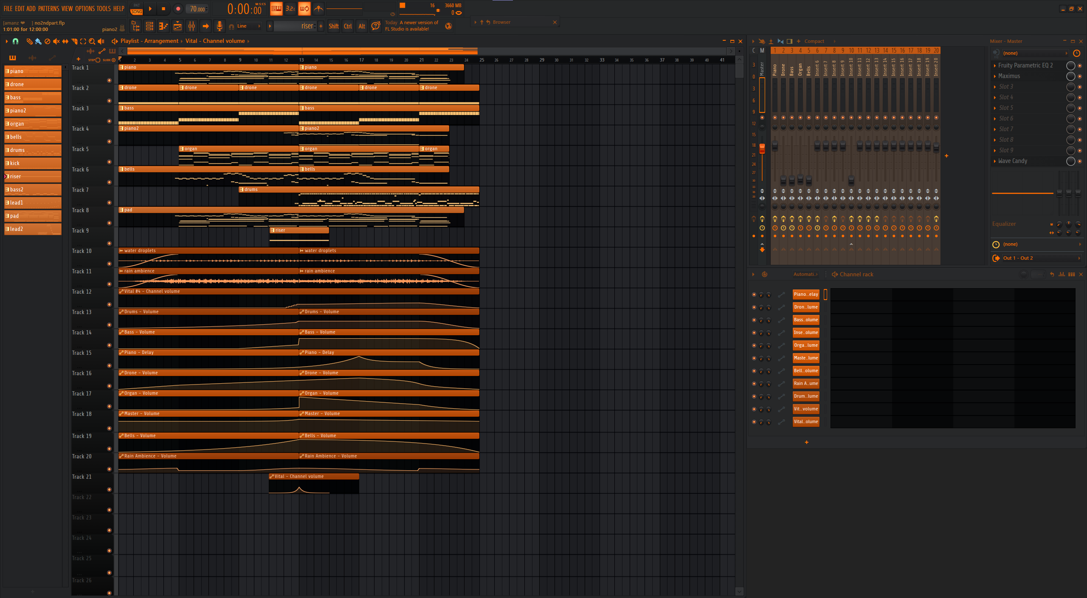Viewport: 1087px width, 598px height.
Task: Open the piano roll toolbar icon
Action: [x=163, y=26]
